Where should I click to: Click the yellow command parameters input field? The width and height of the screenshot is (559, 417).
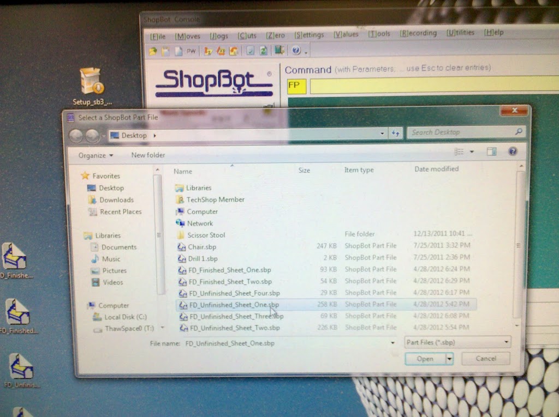(434, 86)
